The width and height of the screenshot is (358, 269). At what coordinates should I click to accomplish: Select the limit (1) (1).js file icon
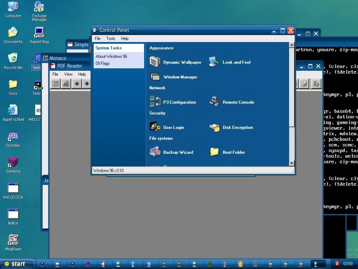click(13, 191)
